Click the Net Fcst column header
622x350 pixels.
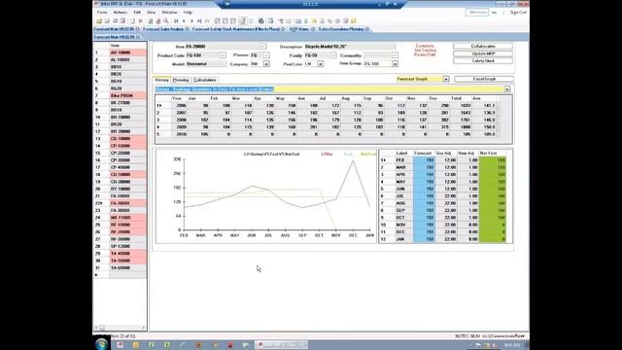coord(492,154)
